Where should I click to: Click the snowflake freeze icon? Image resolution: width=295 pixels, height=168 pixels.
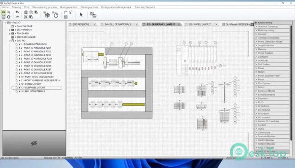[x=47, y=15]
